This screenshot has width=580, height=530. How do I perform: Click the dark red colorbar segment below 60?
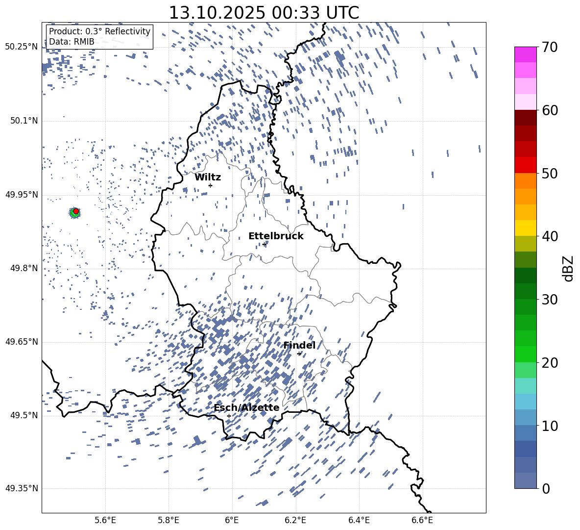(526, 118)
